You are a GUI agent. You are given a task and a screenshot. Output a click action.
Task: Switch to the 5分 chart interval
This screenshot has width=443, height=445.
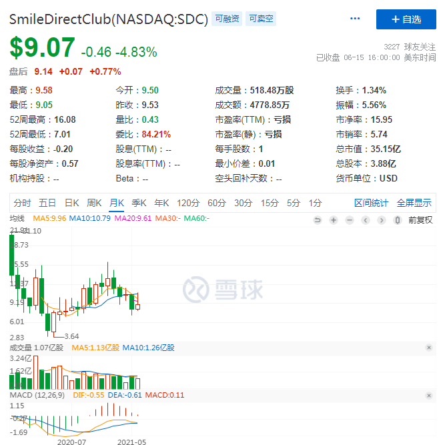click(x=294, y=203)
